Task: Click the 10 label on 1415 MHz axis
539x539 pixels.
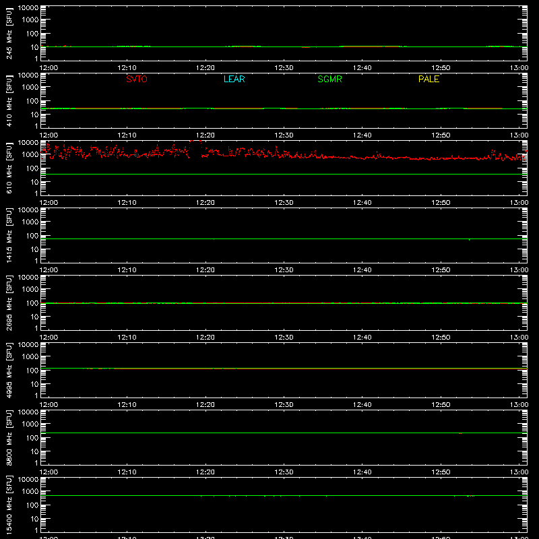Action: coord(34,249)
